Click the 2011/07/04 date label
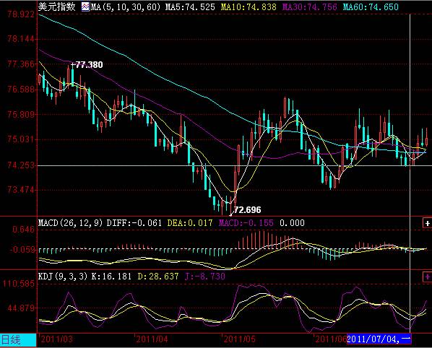Viewport: 432px width, 348px height. pyautogui.click(x=379, y=339)
